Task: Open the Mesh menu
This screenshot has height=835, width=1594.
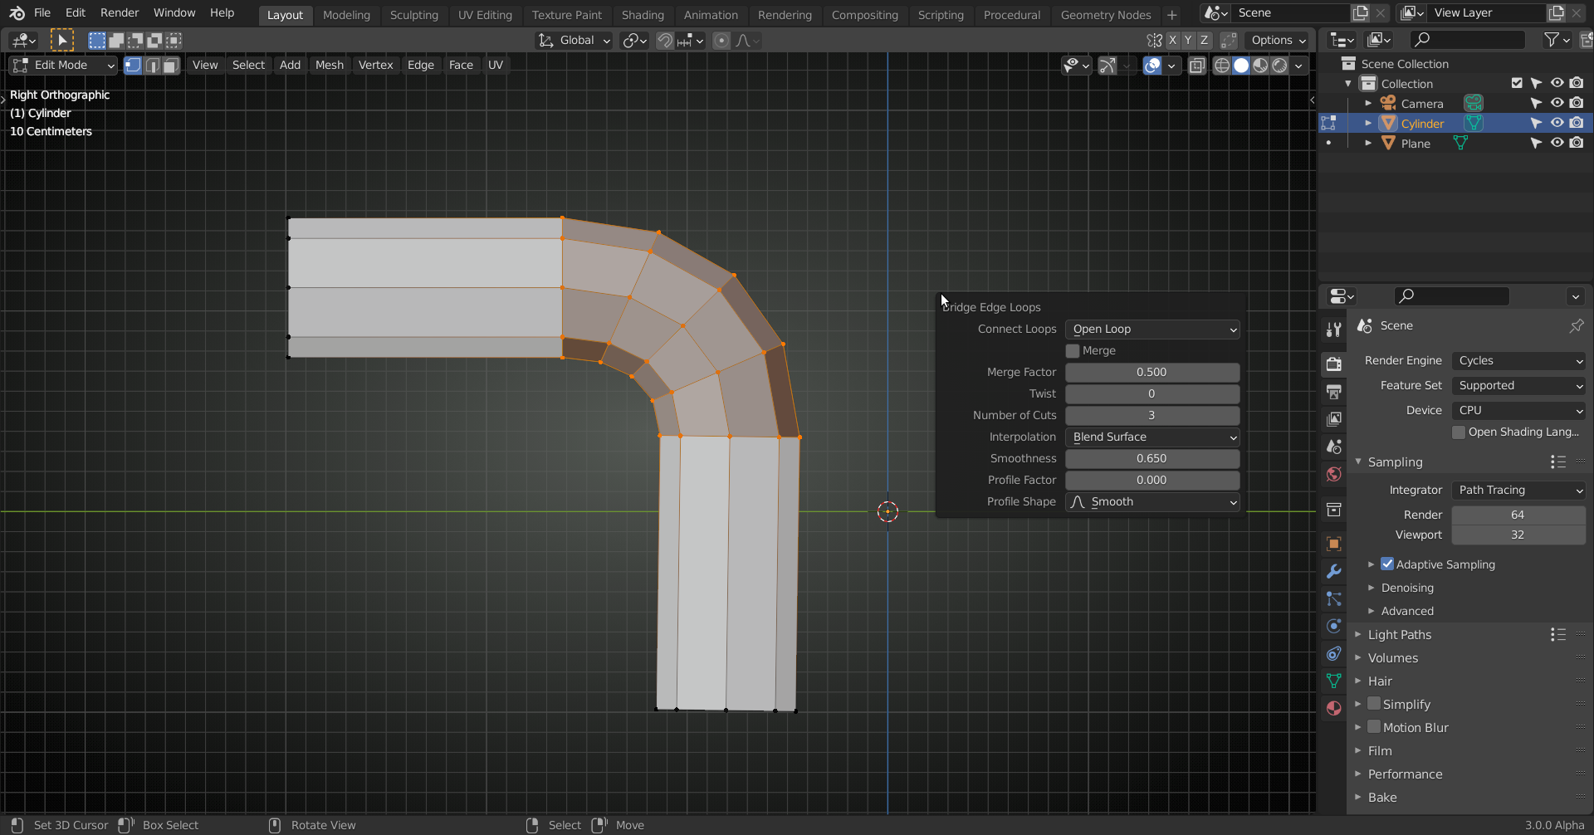Action: 329,66
